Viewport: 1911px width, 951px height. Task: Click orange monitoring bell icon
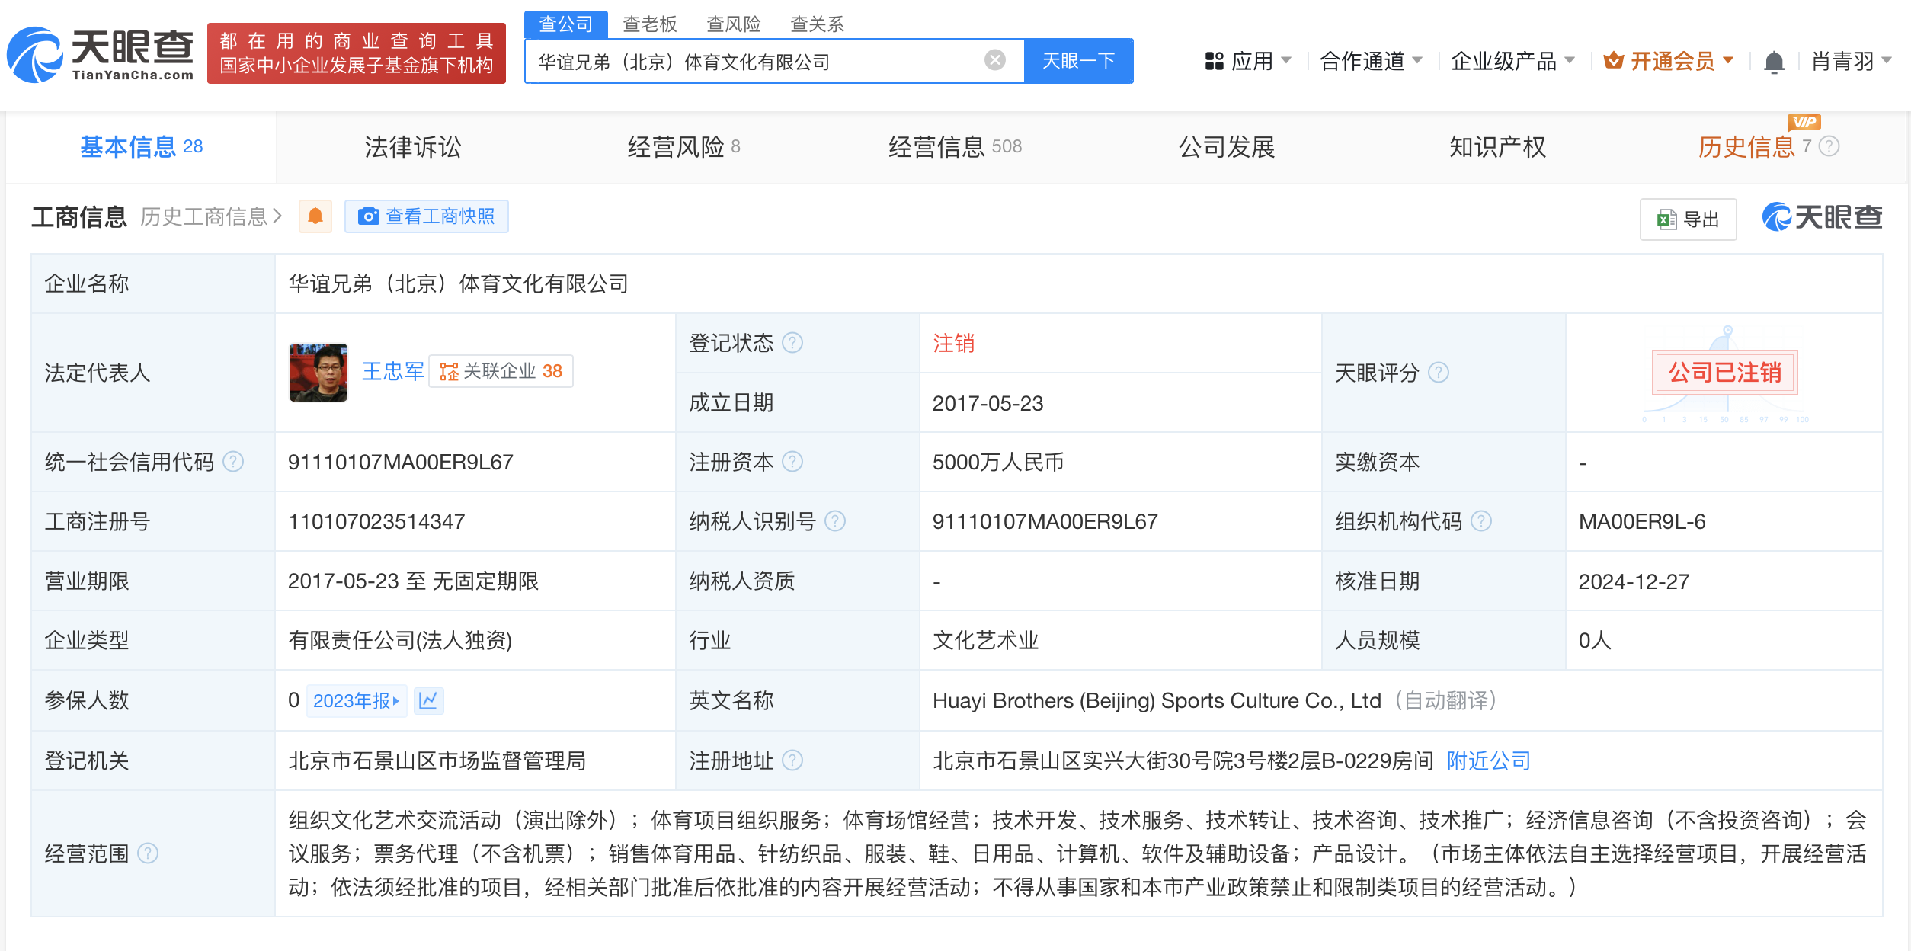[x=315, y=216]
